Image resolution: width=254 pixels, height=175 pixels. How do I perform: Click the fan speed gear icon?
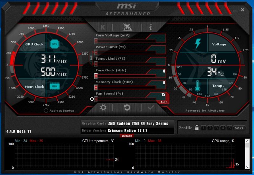point(92,99)
